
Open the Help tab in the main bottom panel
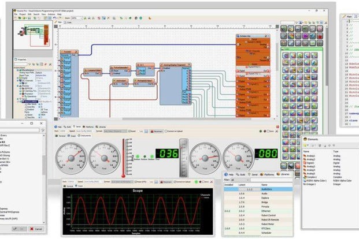[58, 126]
